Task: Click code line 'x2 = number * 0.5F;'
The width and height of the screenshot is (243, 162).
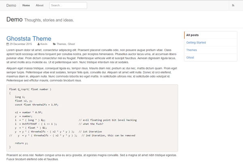Action: 29,113
